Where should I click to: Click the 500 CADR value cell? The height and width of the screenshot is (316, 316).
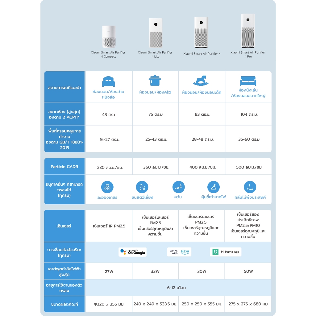pyautogui.click(x=249, y=167)
